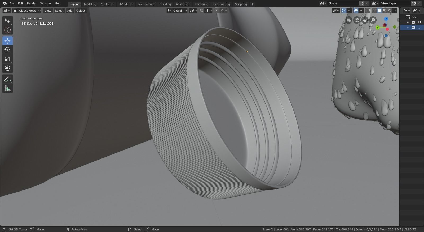
Task: Toggle snapping magnet icon
Action: coord(201,11)
